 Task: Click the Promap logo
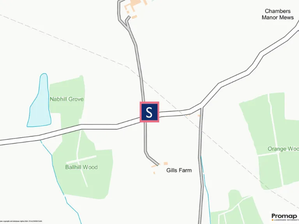click(x=285, y=217)
